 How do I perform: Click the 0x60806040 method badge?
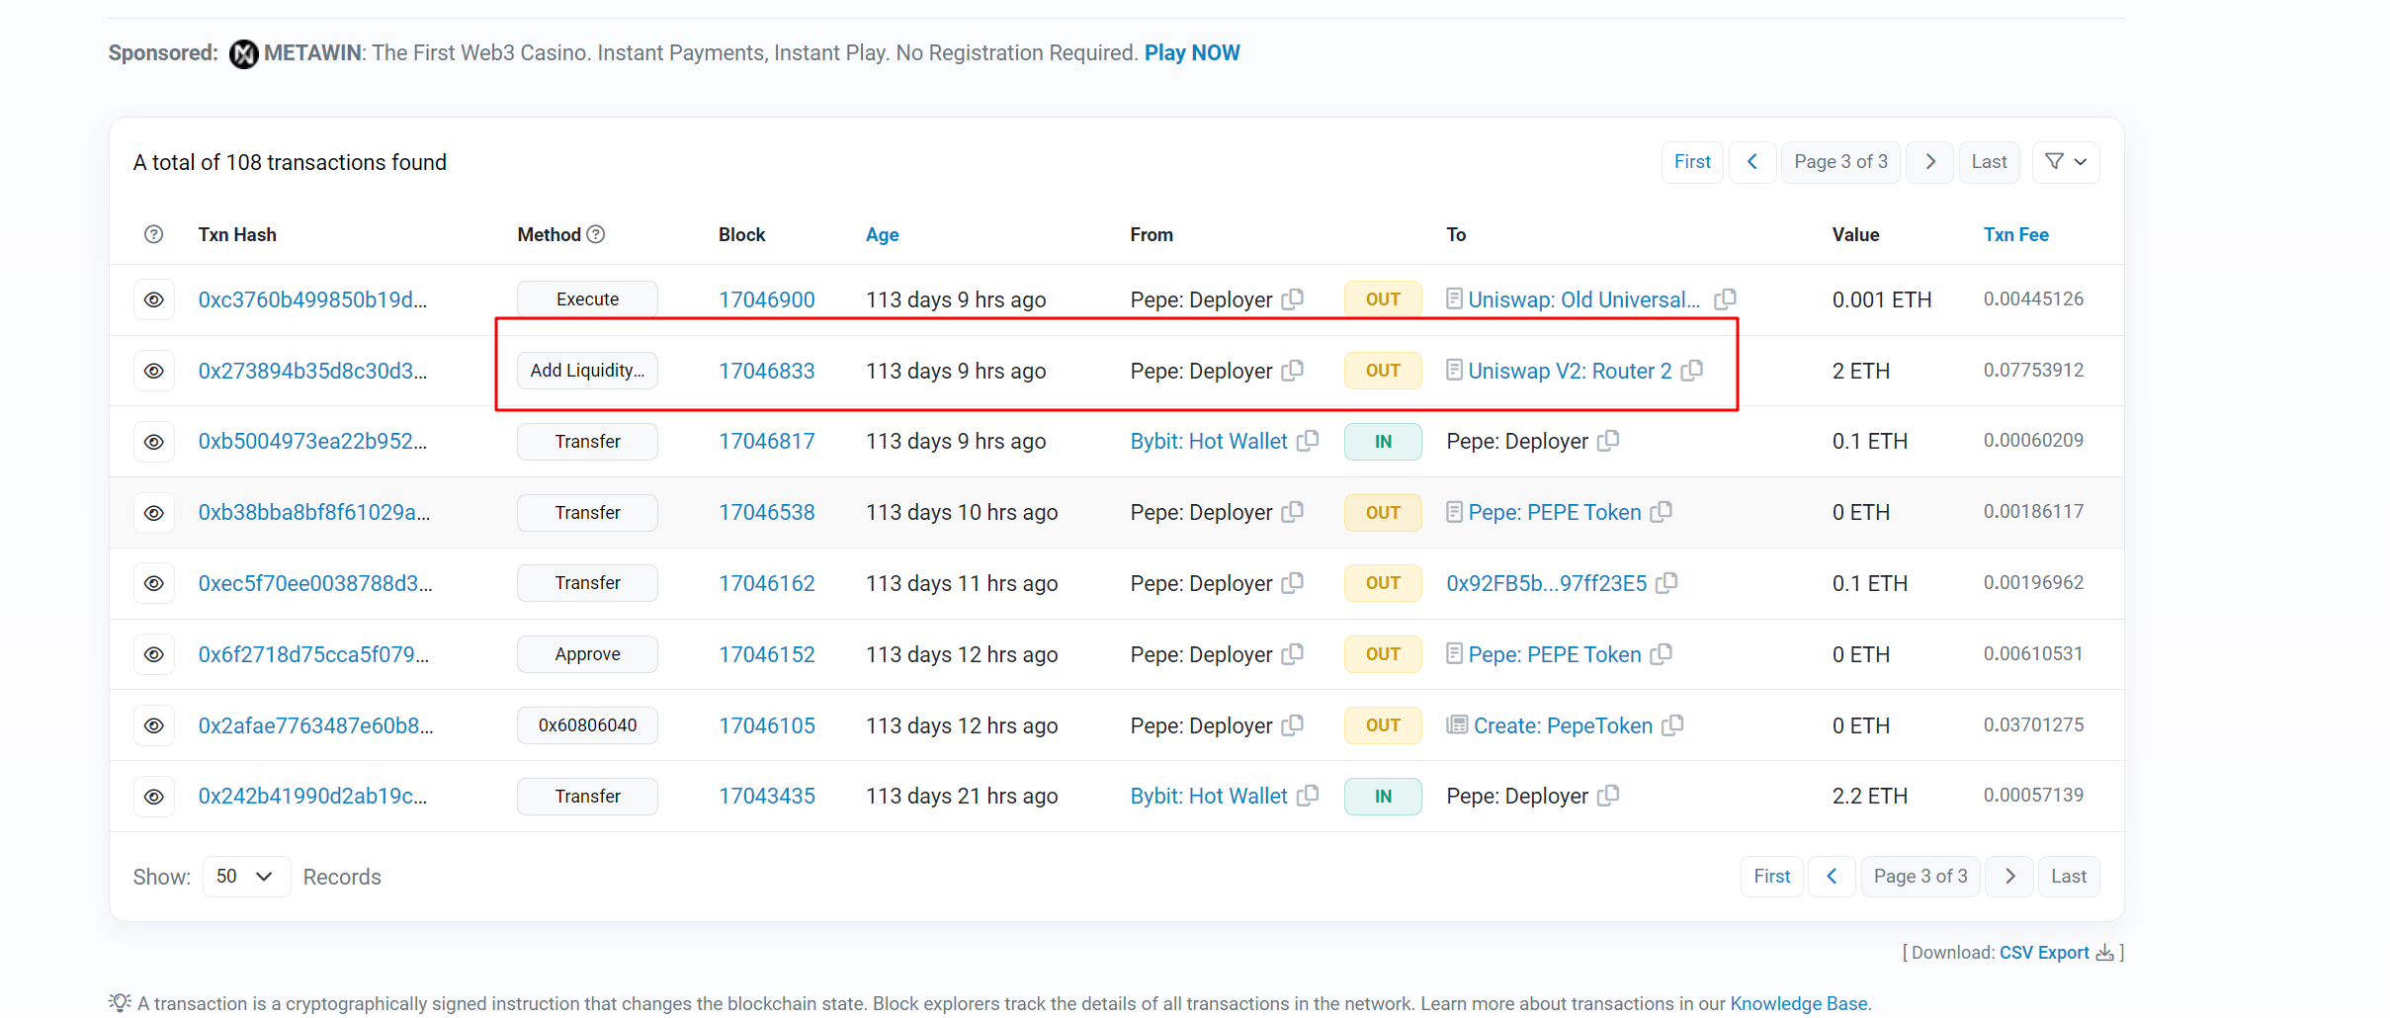point(587,725)
